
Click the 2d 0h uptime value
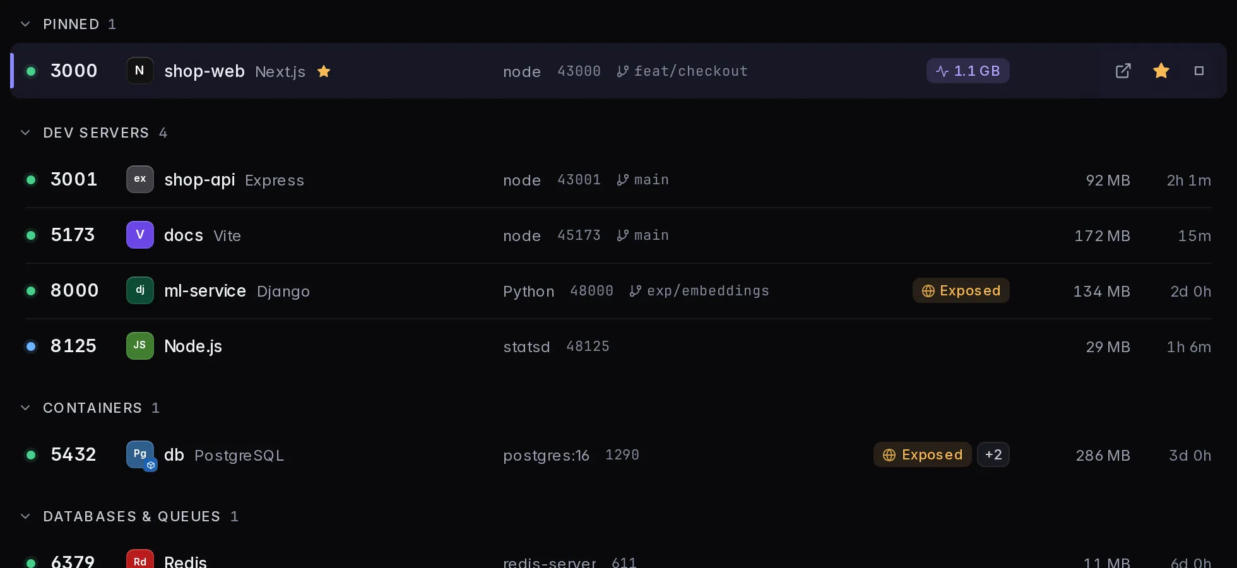(1191, 291)
